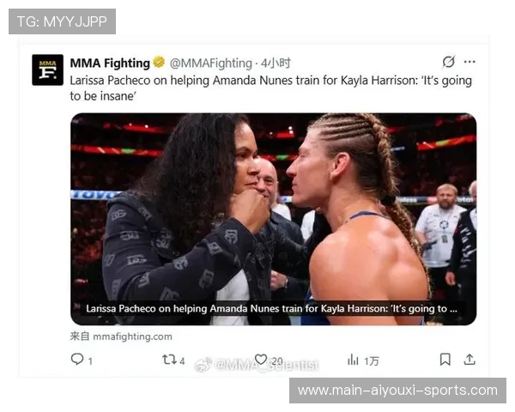Click the retweet count number 4

[x=182, y=361]
